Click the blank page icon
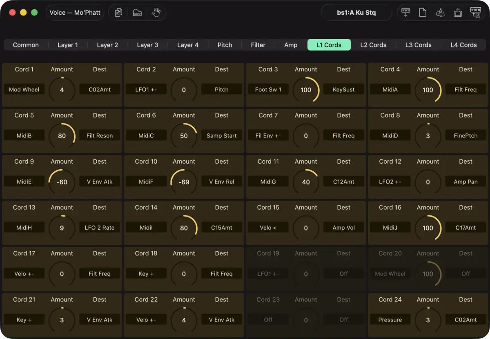 pyautogui.click(x=423, y=13)
